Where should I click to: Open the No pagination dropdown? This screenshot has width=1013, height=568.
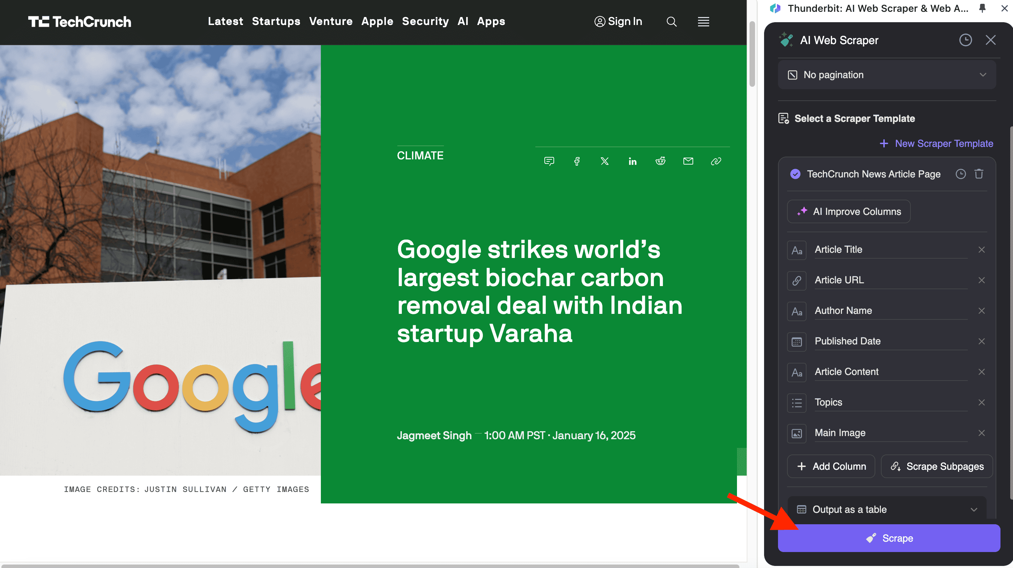(x=886, y=75)
